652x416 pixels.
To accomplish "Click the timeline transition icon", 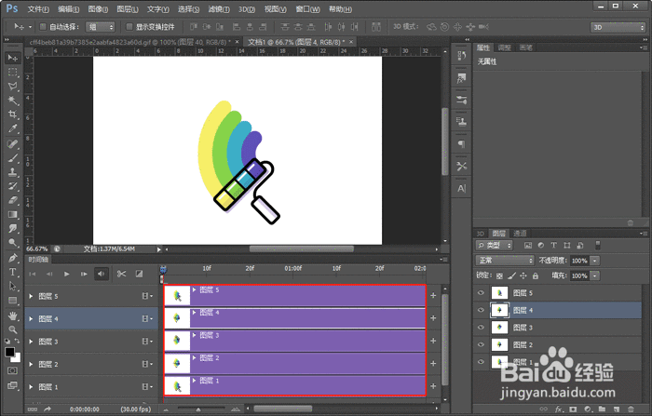I will point(140,274).
